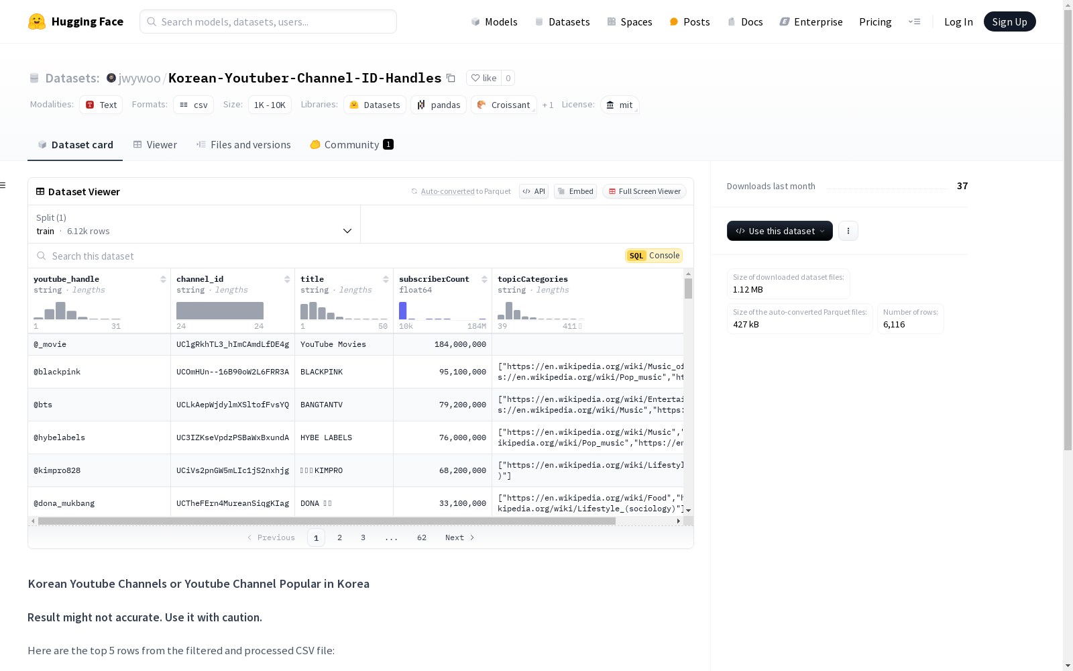Viewport: 1073px width, 671px height.
Task: Select the YouTube Movies title cell
Action: click(x=344, y=344)
